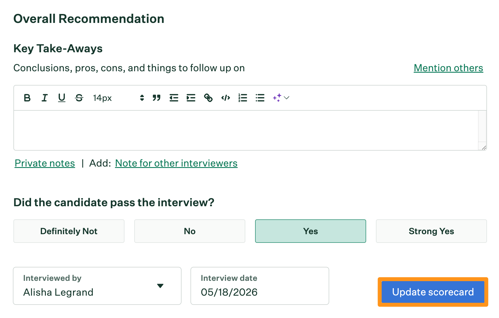
Task: Insert a hyperlink
Action: 208,98
